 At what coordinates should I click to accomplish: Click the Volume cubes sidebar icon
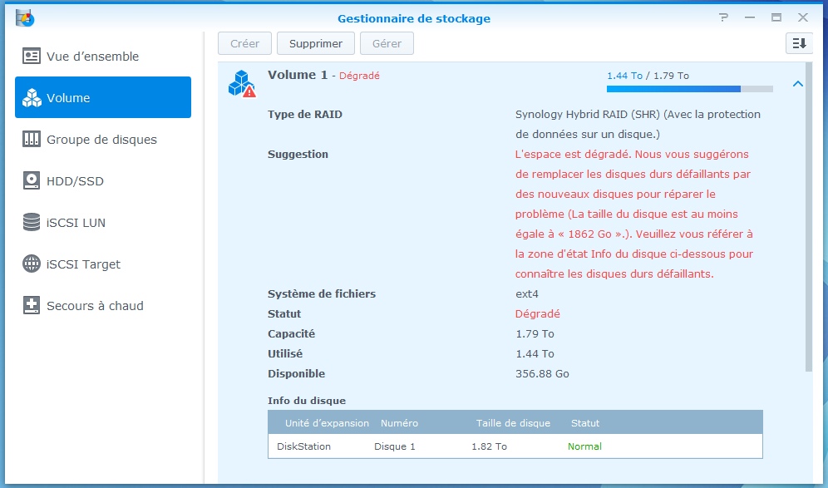tap(31, 98)
